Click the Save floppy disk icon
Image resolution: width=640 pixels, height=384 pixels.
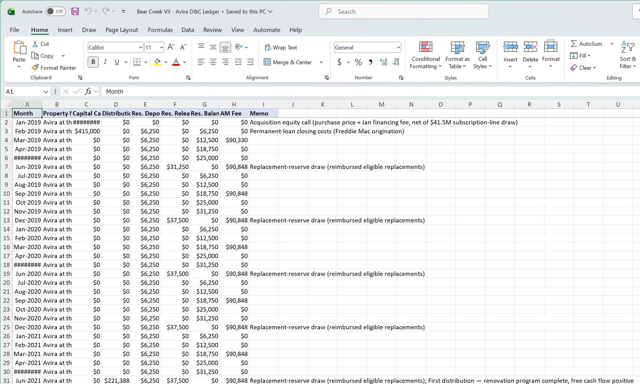[75, 11]
